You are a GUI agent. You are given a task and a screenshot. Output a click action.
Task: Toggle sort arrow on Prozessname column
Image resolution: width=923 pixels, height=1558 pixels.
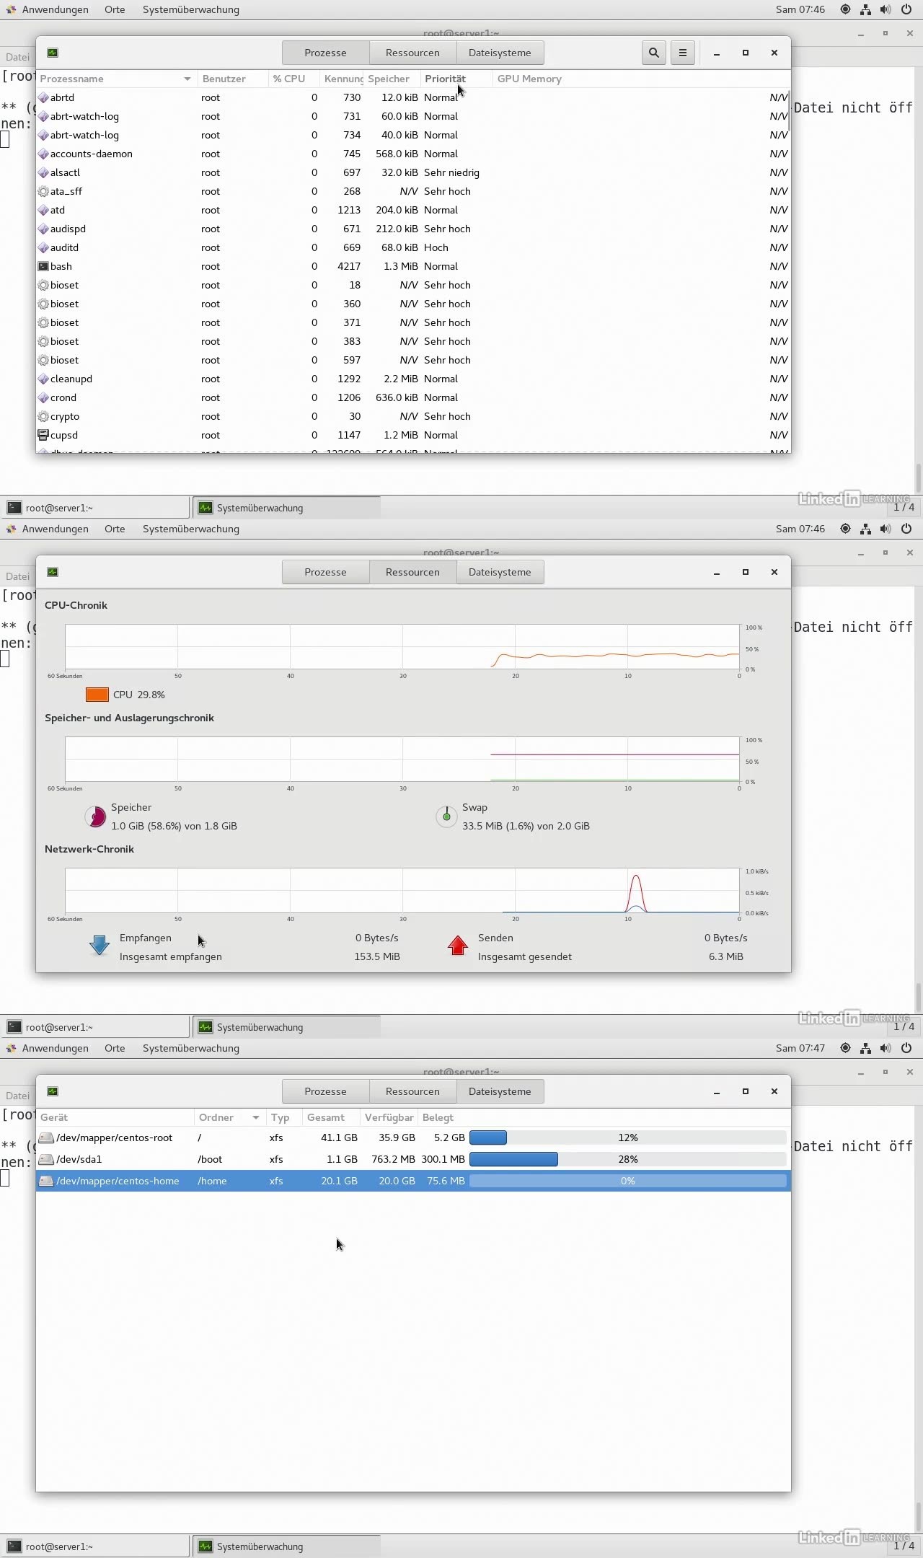(x=187, y=79)
